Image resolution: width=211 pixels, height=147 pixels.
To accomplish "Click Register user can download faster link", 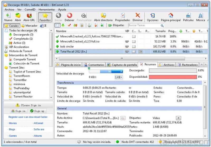I will tap(28, 117).
